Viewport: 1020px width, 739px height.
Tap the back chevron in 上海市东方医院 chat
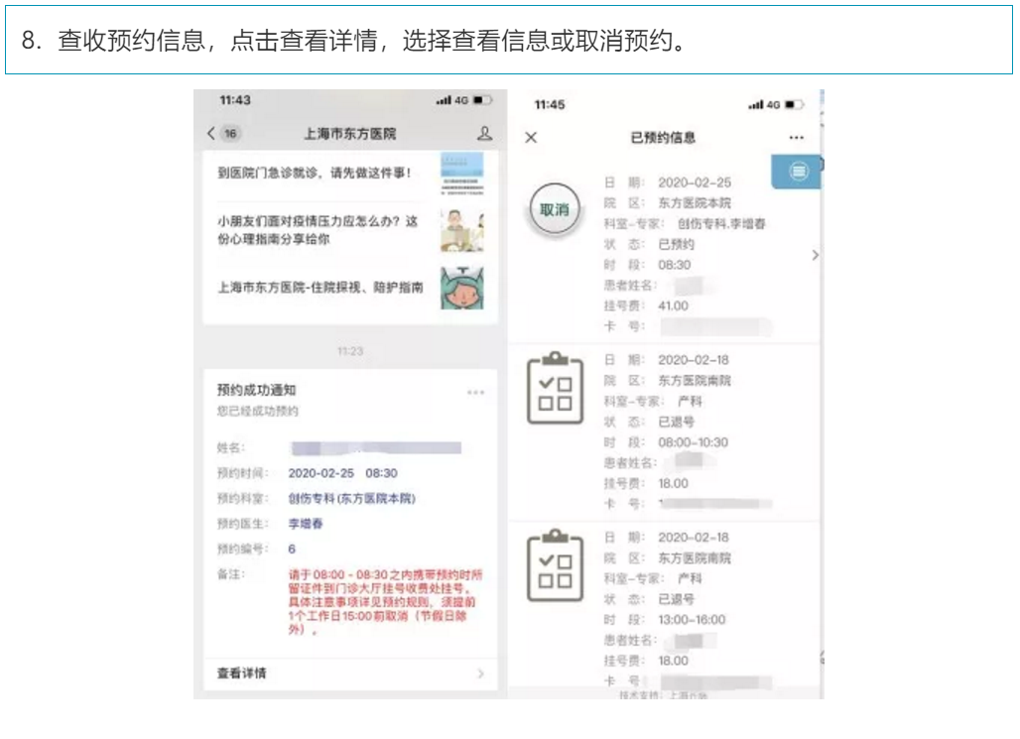pos(210,133)
